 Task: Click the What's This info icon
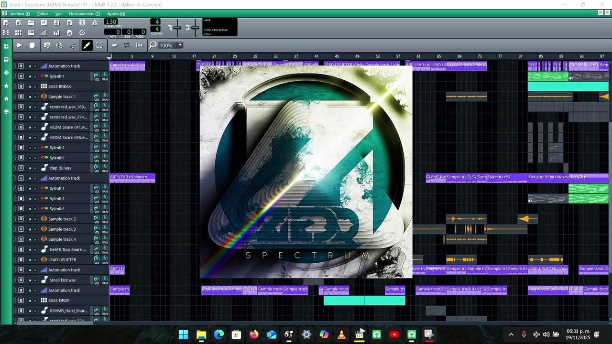pyautogui.click(x=82, y=22)
